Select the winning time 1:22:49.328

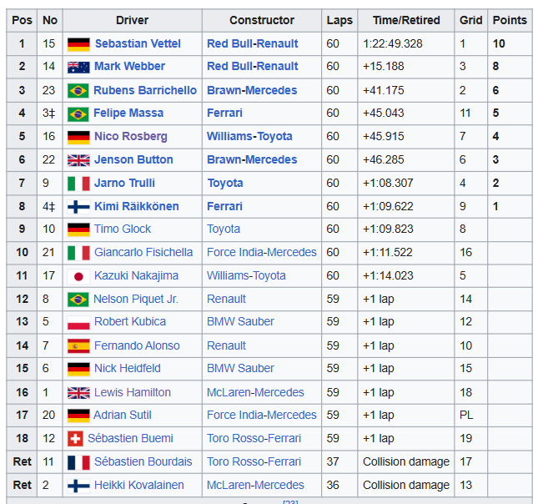pos(393,43)
